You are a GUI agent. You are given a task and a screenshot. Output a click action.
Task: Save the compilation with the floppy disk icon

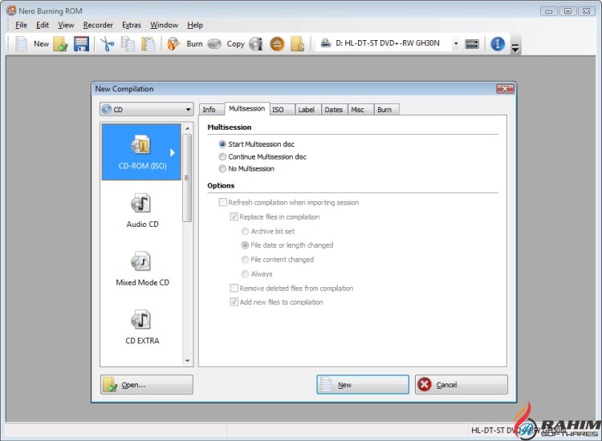[x=81, y=44]
